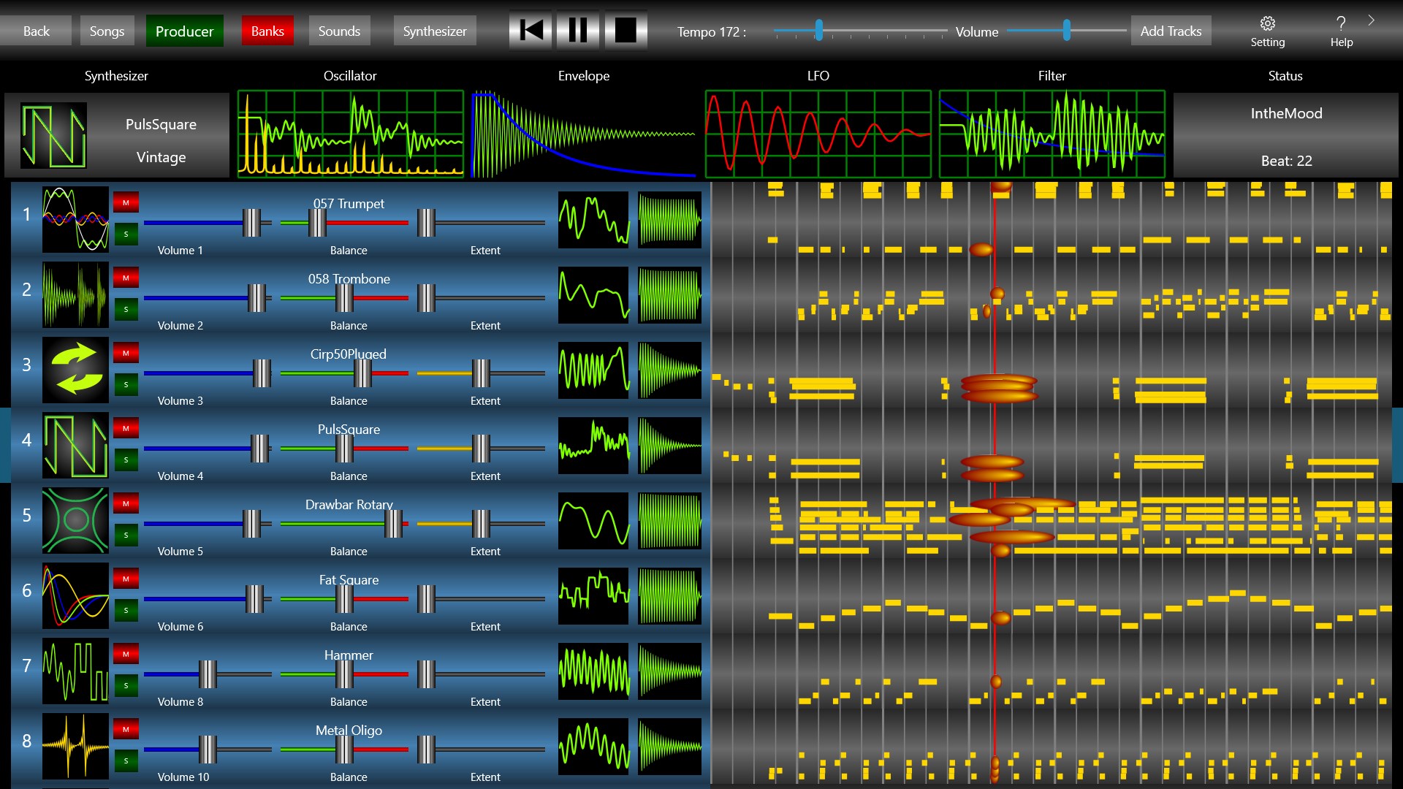The image size is (1403, 789).
Task: Click track 7's Hammer waveform thumbnail
Action: coord(593,671)
